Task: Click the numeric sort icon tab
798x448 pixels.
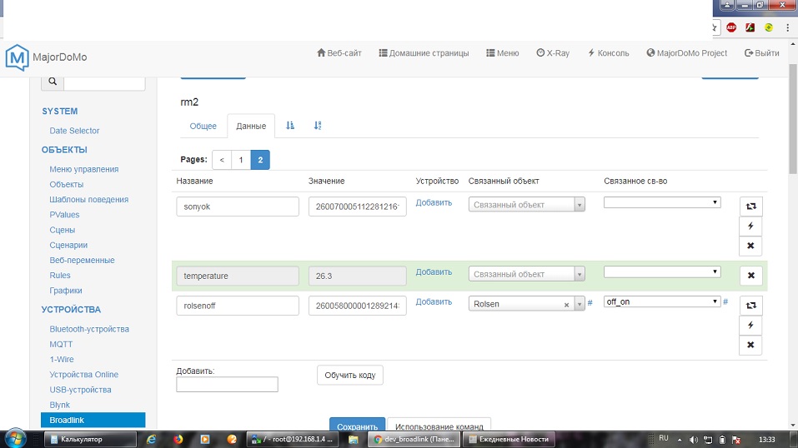Action: pos(318,126)
